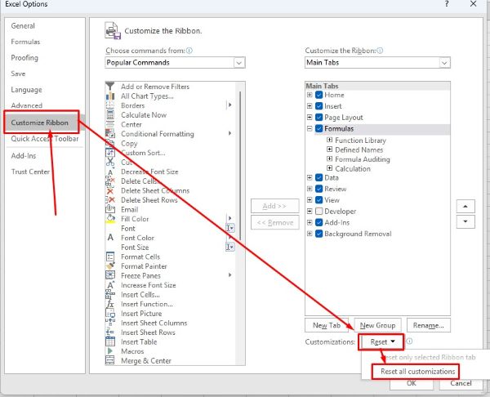Viewport: 490px width, 397px height.
Task: Select the Format Painter icon
Action: 110,266
